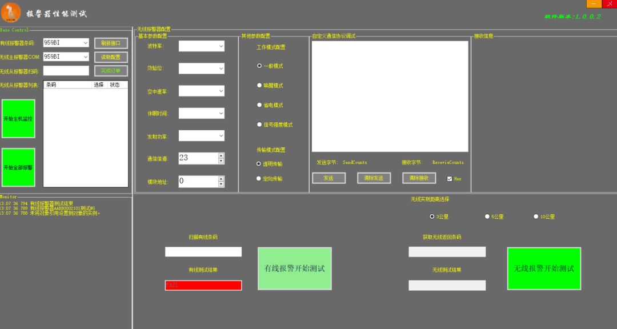Increase the 通信信道 value with up arrow
Image resolution: width=617 pixels, height=329 pixels.
(221, 155)
